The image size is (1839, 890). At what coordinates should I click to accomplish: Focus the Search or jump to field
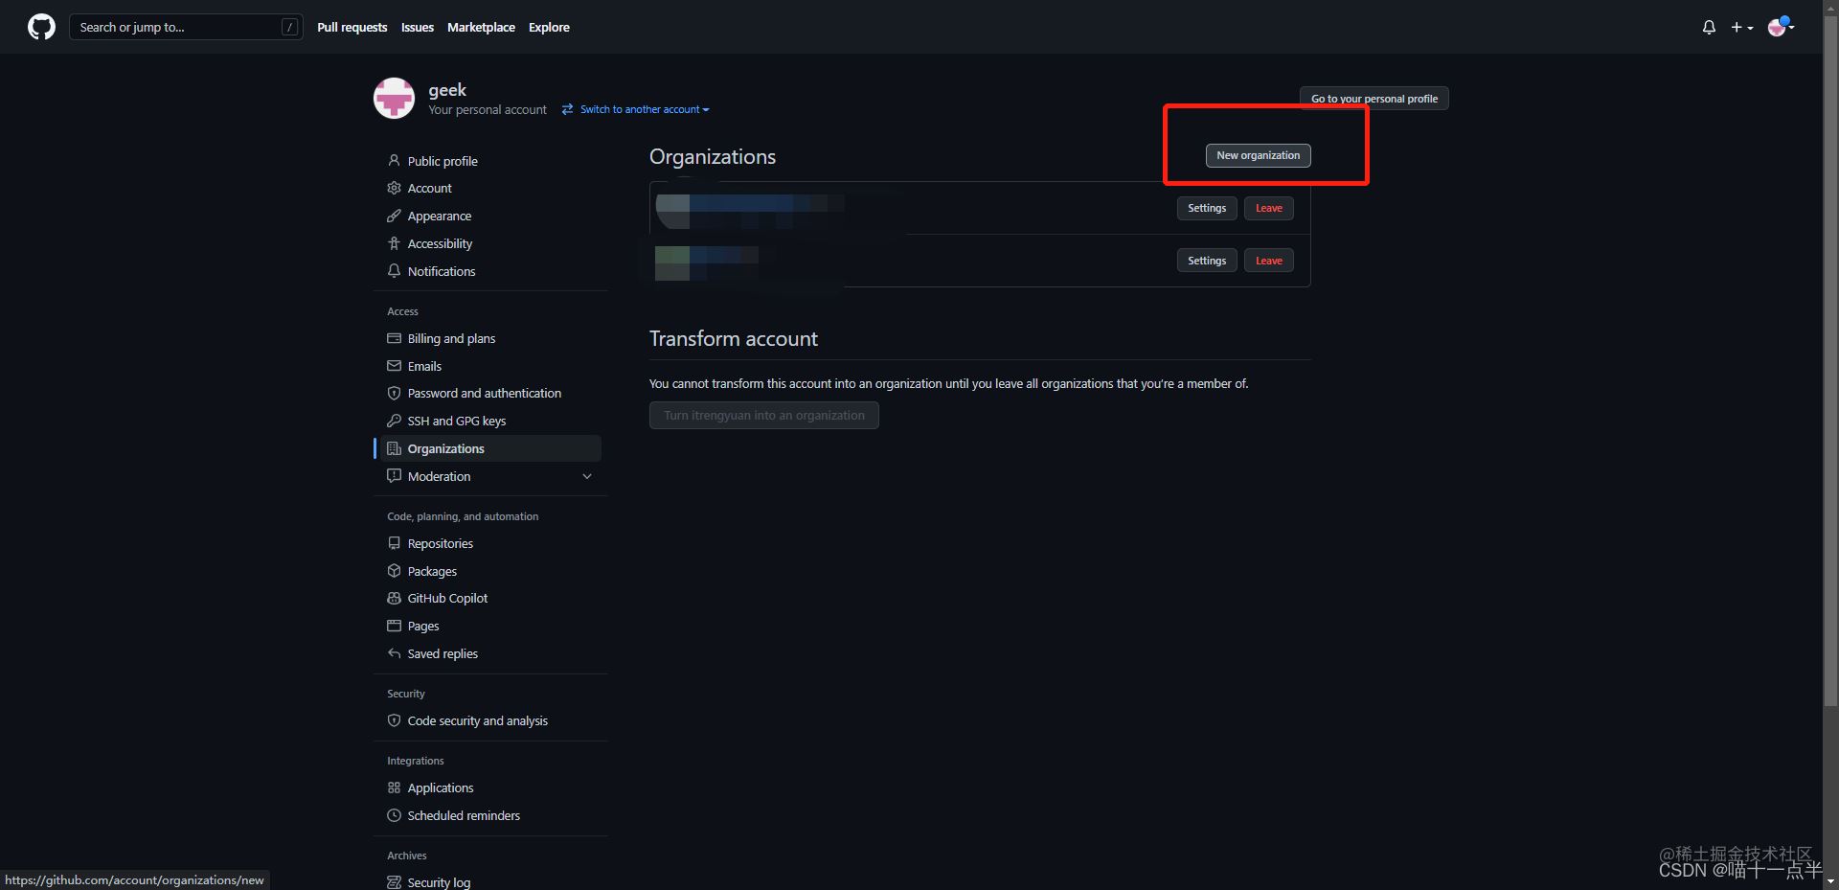click(186, 27)
